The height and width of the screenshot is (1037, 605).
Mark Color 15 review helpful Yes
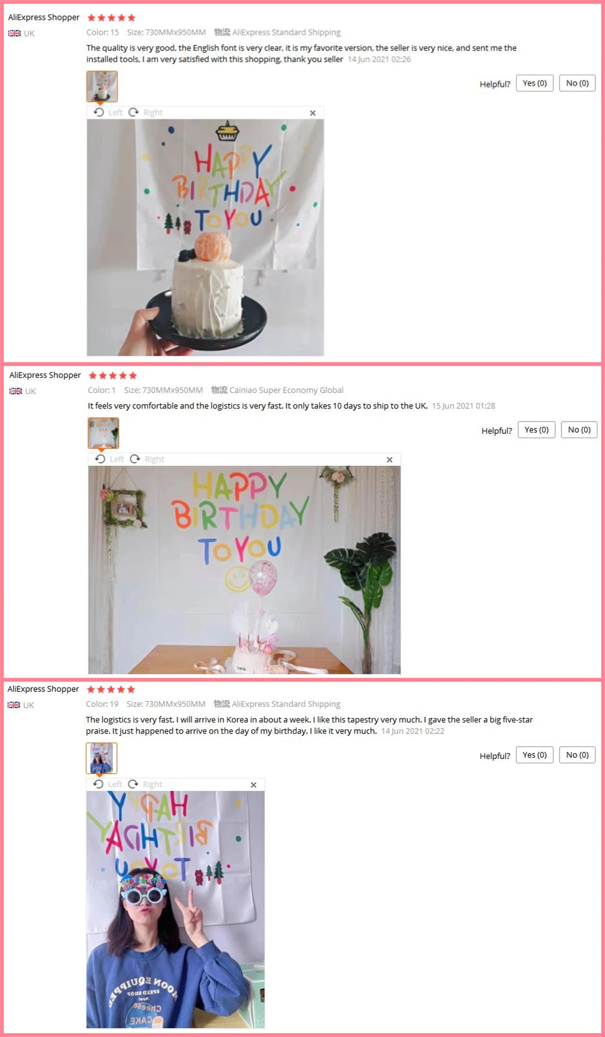[x=535, y=83]
